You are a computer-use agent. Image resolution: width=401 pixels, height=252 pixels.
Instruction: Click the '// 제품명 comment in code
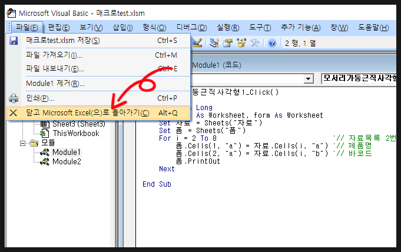click(x=352, y=146)
